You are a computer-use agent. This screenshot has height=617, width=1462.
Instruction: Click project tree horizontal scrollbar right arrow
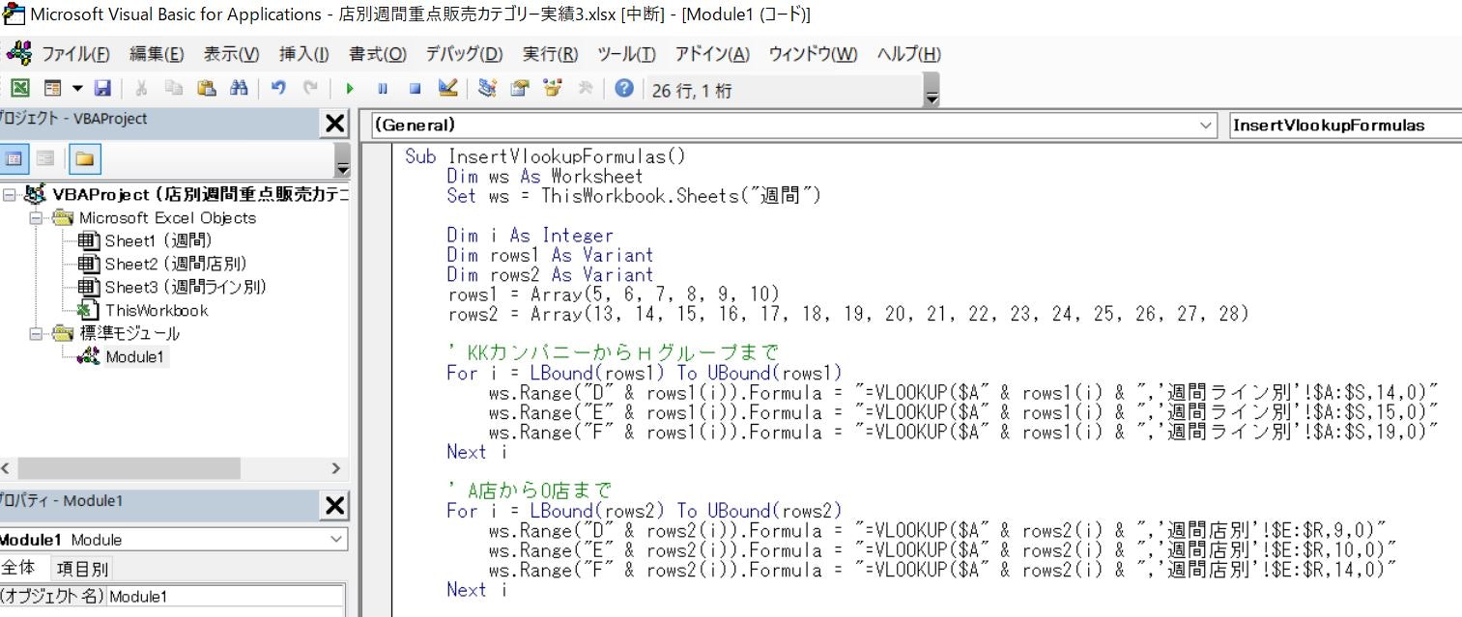335,468
